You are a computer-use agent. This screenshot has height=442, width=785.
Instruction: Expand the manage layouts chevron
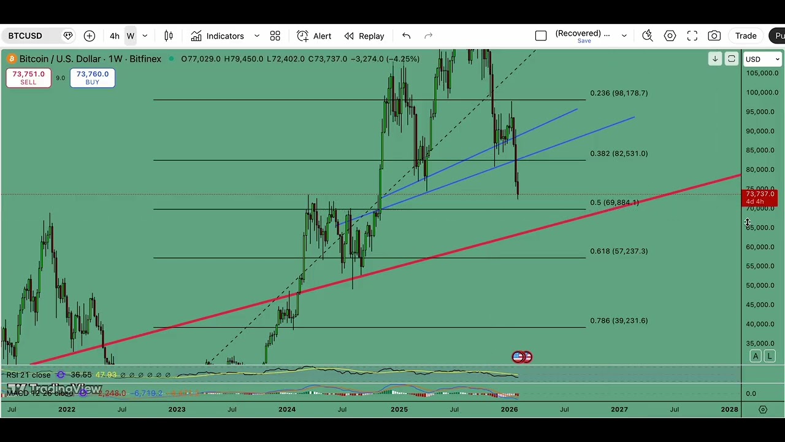click(x=624, y=36)
